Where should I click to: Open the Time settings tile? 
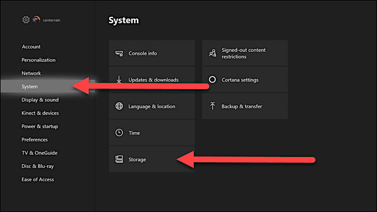click(x=152, y=133)
